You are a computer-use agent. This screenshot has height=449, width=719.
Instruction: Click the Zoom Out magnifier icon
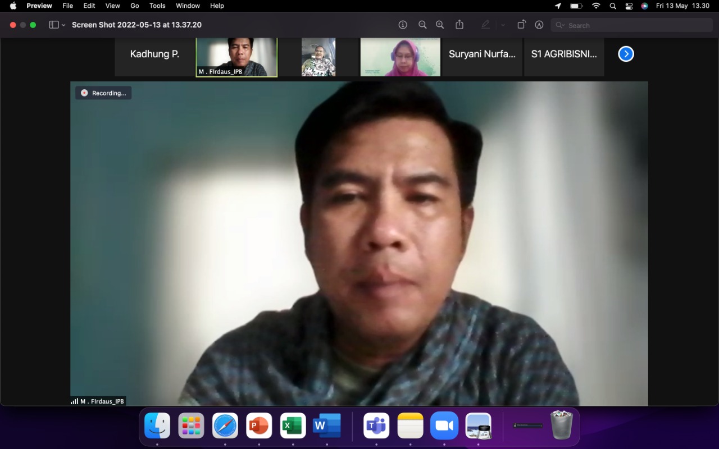tap(422, 25)
